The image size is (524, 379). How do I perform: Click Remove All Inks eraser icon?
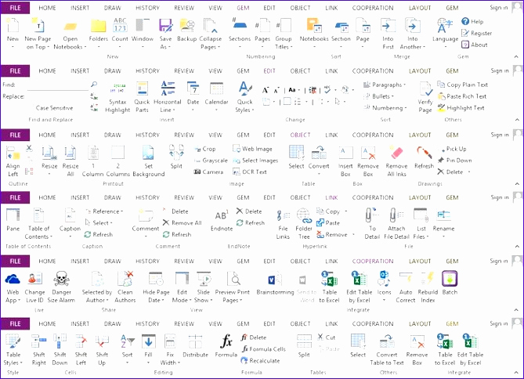coord(396,153)
